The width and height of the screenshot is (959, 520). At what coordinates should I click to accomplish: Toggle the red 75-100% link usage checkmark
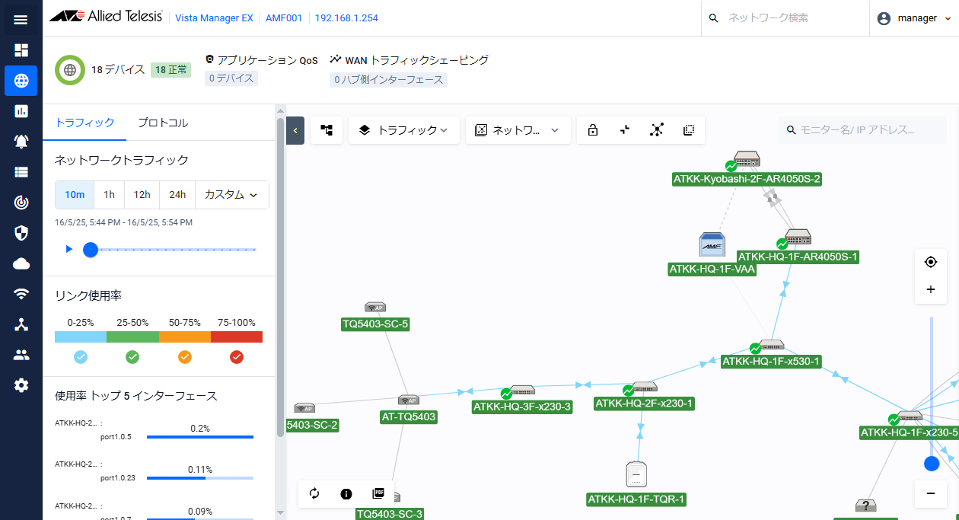(237, 356)
